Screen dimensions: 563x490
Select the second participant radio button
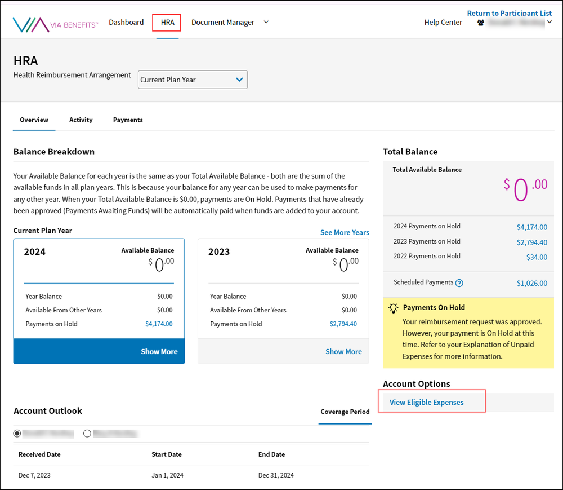(87, 433)
